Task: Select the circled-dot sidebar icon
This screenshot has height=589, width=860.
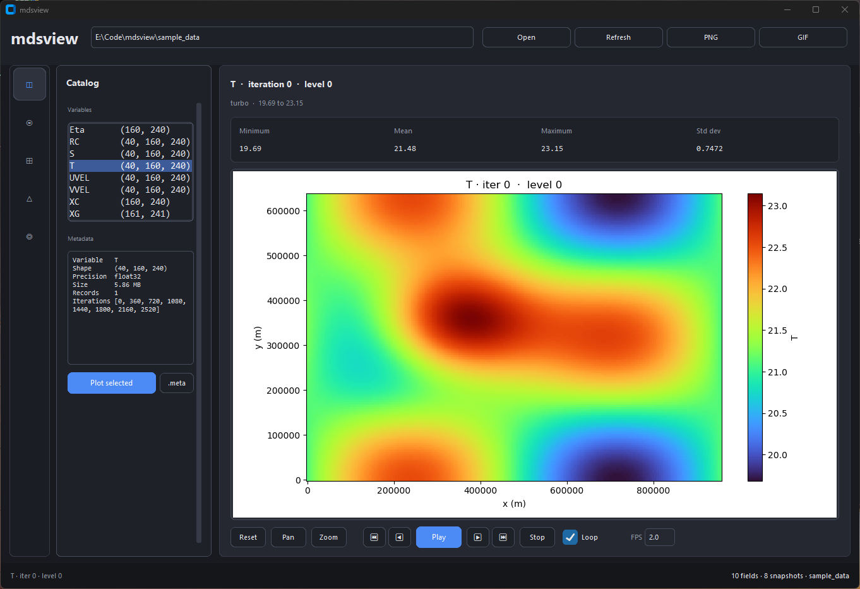Action: tap(30, 123)
